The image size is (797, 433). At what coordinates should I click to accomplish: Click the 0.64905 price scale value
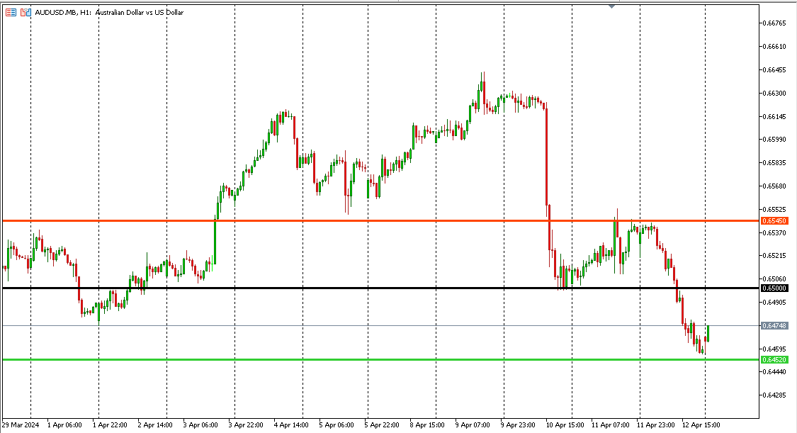click(774, 303)
